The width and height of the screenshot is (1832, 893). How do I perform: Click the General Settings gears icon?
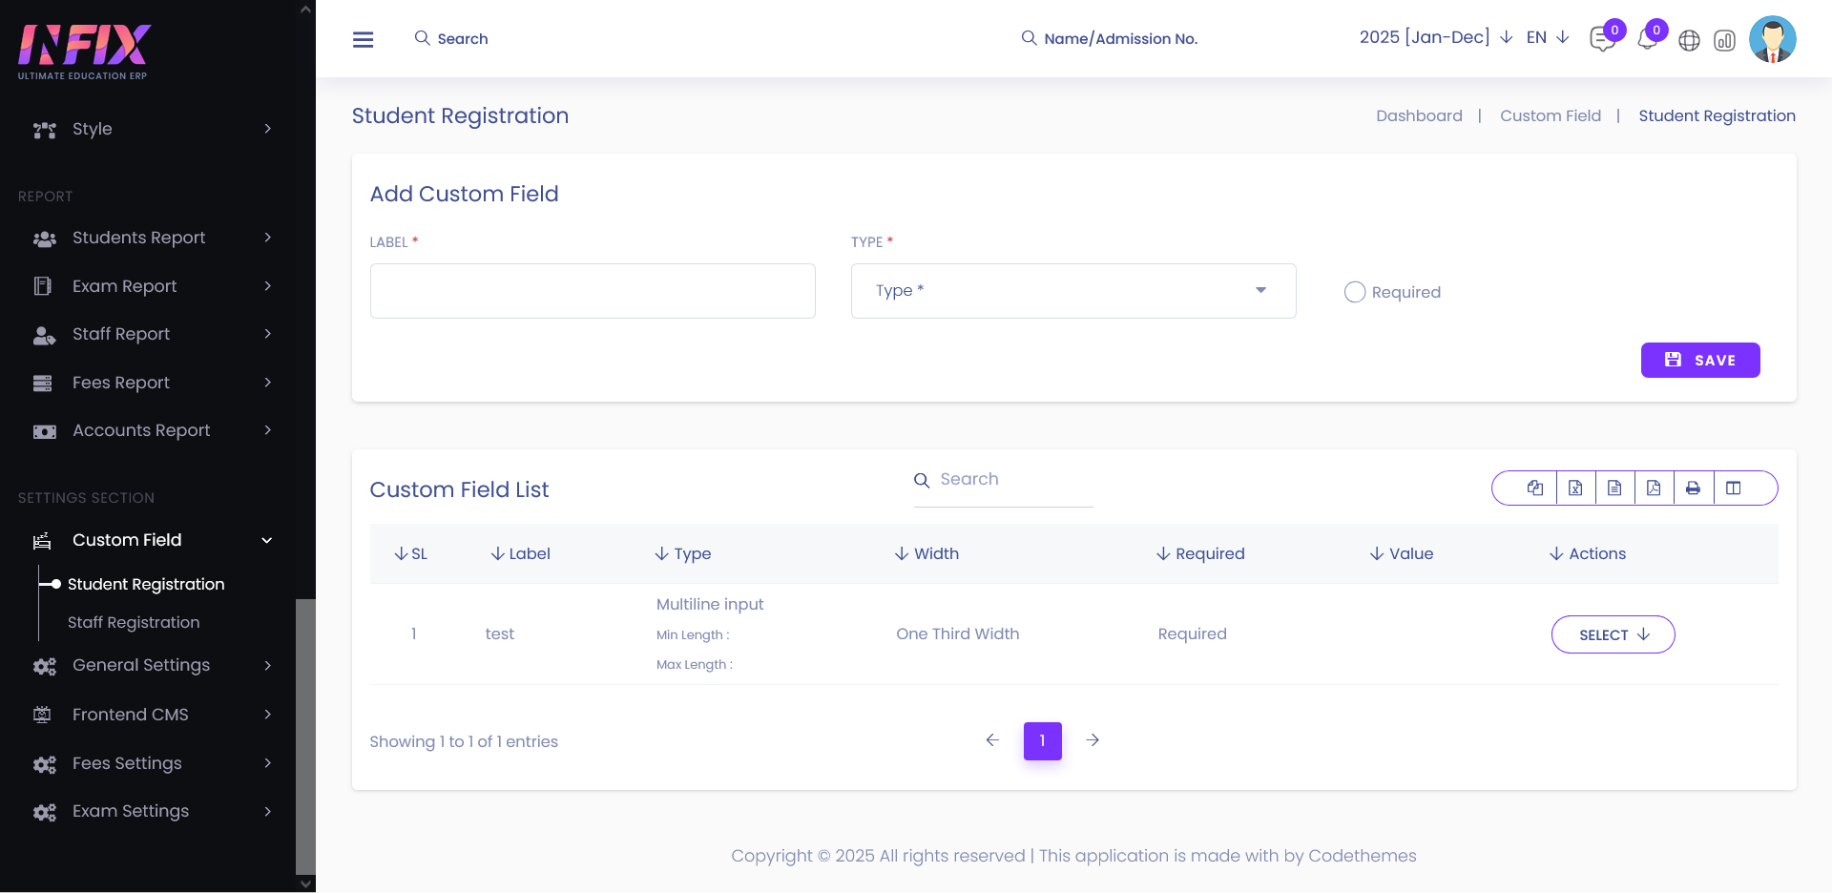[44, 666]
